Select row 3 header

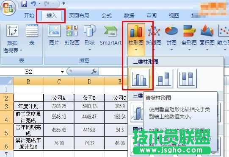click(6, 107)
